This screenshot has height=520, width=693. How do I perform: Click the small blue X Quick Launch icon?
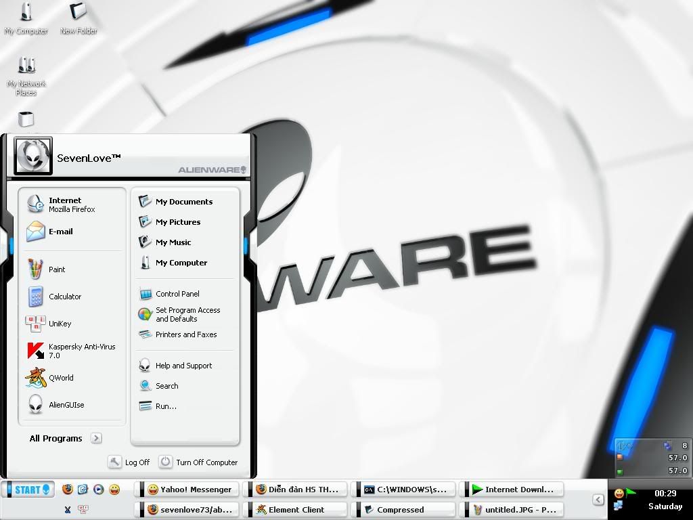point(68,509)
